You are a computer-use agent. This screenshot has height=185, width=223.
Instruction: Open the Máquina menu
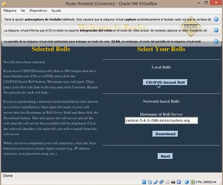click(x=10, y=11)
